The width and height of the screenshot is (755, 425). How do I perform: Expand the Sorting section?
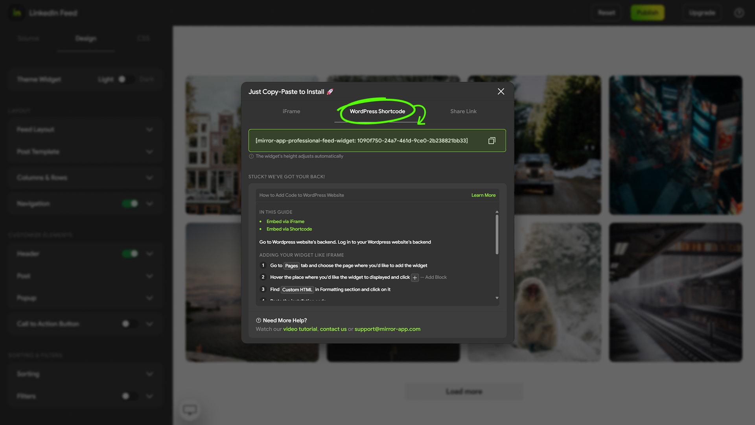(149, 374)
